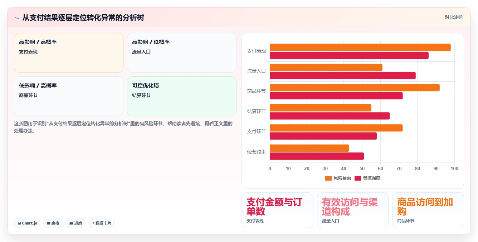
Task: Click the 表格 tag chip
Action: tap(53, 223)
